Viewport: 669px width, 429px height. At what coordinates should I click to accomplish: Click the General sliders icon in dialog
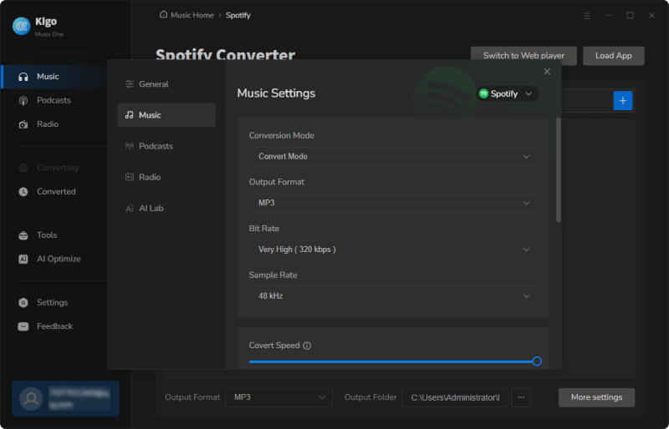point(130,84)
